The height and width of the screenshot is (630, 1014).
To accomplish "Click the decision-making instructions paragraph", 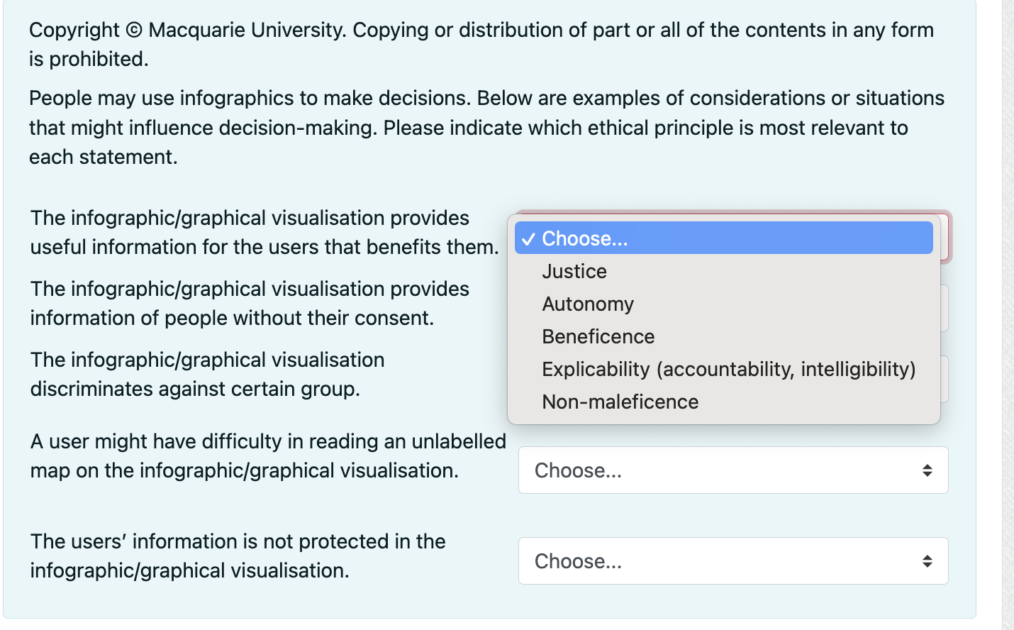I will 486,127.
